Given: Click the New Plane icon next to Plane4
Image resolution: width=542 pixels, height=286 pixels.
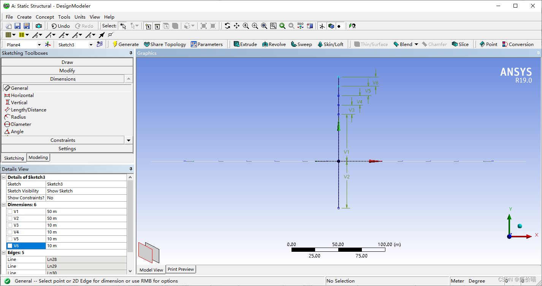Looking at the screenshot, I should [48, 44].
